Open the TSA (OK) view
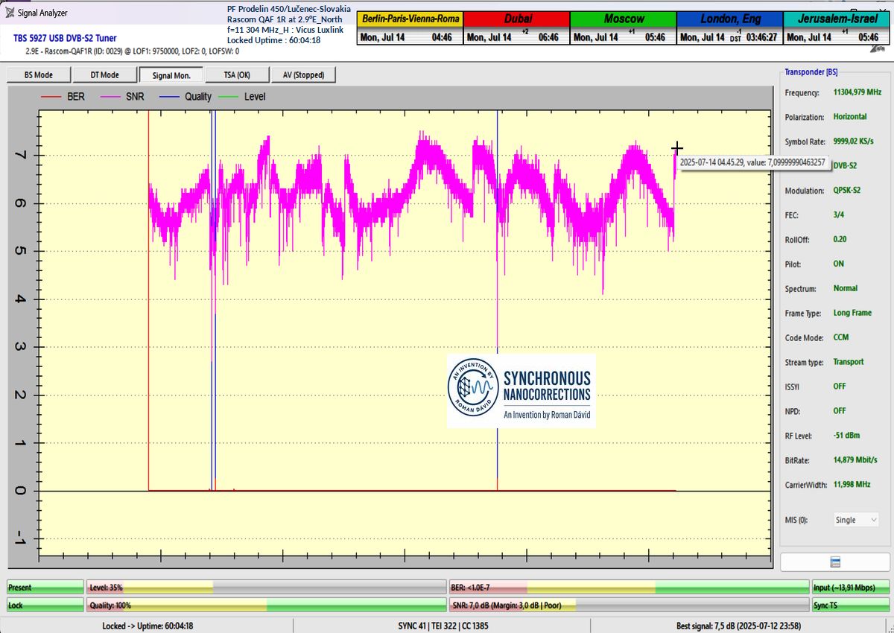Viewport: 894px width, 633px height. (238, 74)
